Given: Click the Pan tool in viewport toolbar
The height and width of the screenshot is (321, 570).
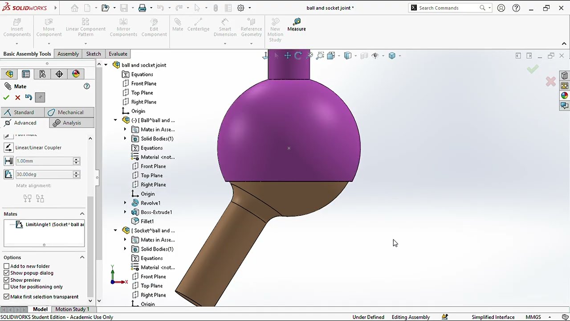Looking at the screenshot, I should 287,56.
